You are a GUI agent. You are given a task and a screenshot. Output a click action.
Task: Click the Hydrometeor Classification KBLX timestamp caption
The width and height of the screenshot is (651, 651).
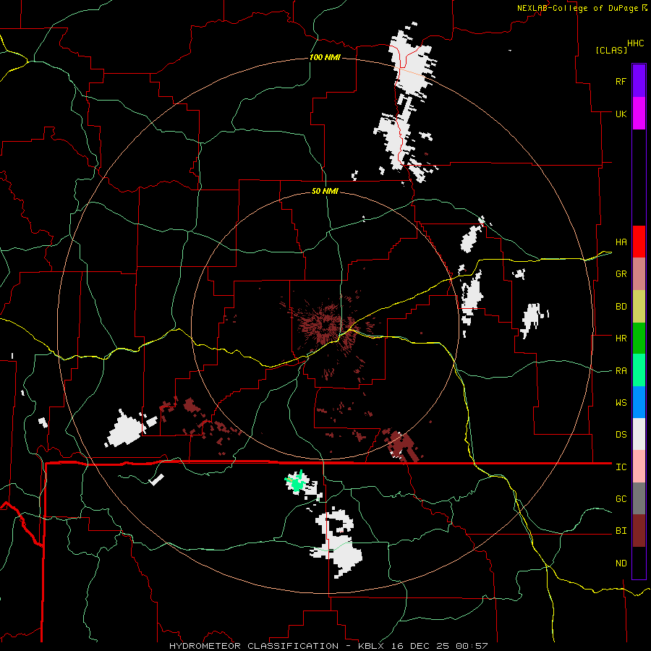click(328, 646)
